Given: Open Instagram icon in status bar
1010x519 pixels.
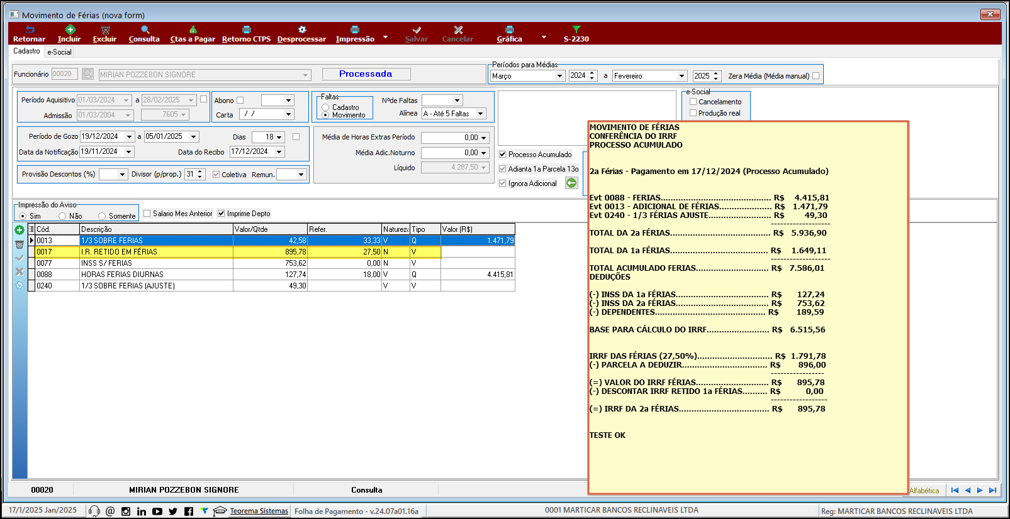Looking at the screenshot, I should click(x=126, y=511).
